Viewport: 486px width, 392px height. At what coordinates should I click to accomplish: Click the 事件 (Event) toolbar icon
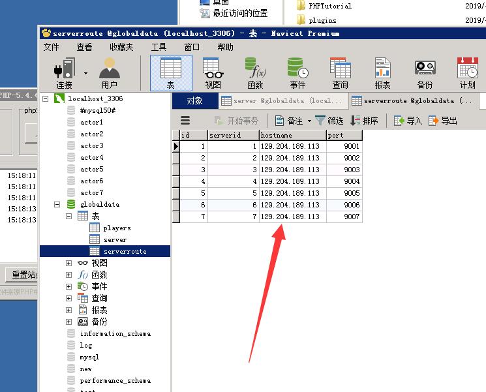(x=297, y=72)
